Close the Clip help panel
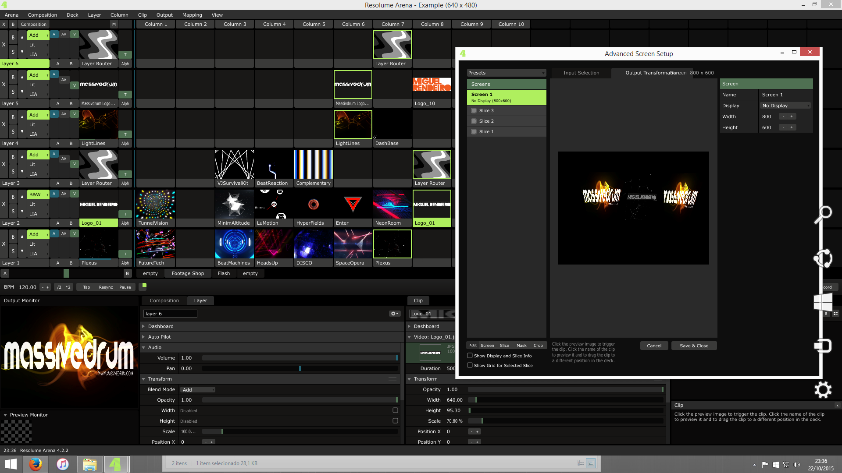 837,406
